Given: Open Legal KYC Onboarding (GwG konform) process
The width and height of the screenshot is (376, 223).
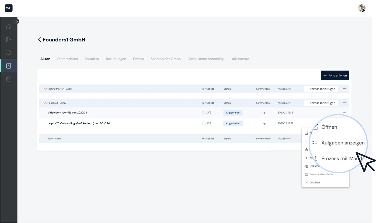Looking at the screenshot, I should [79, 123].
